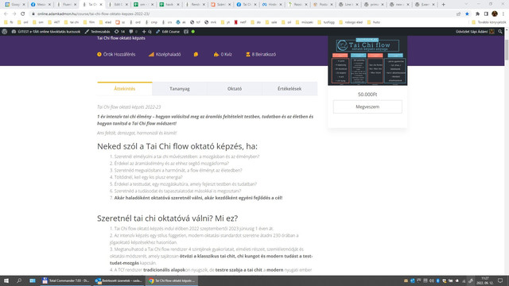The width and height of the screenshot is (509, 286).
Task: Open the comments bubble in admin bar
Action: click(133, 32)
